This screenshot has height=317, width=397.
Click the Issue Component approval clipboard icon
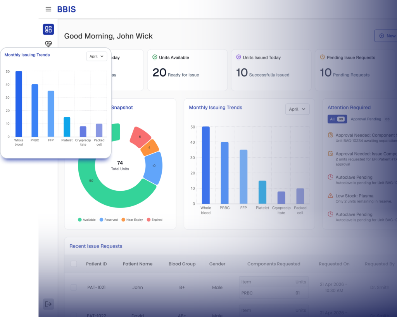(x=330, y=153)
